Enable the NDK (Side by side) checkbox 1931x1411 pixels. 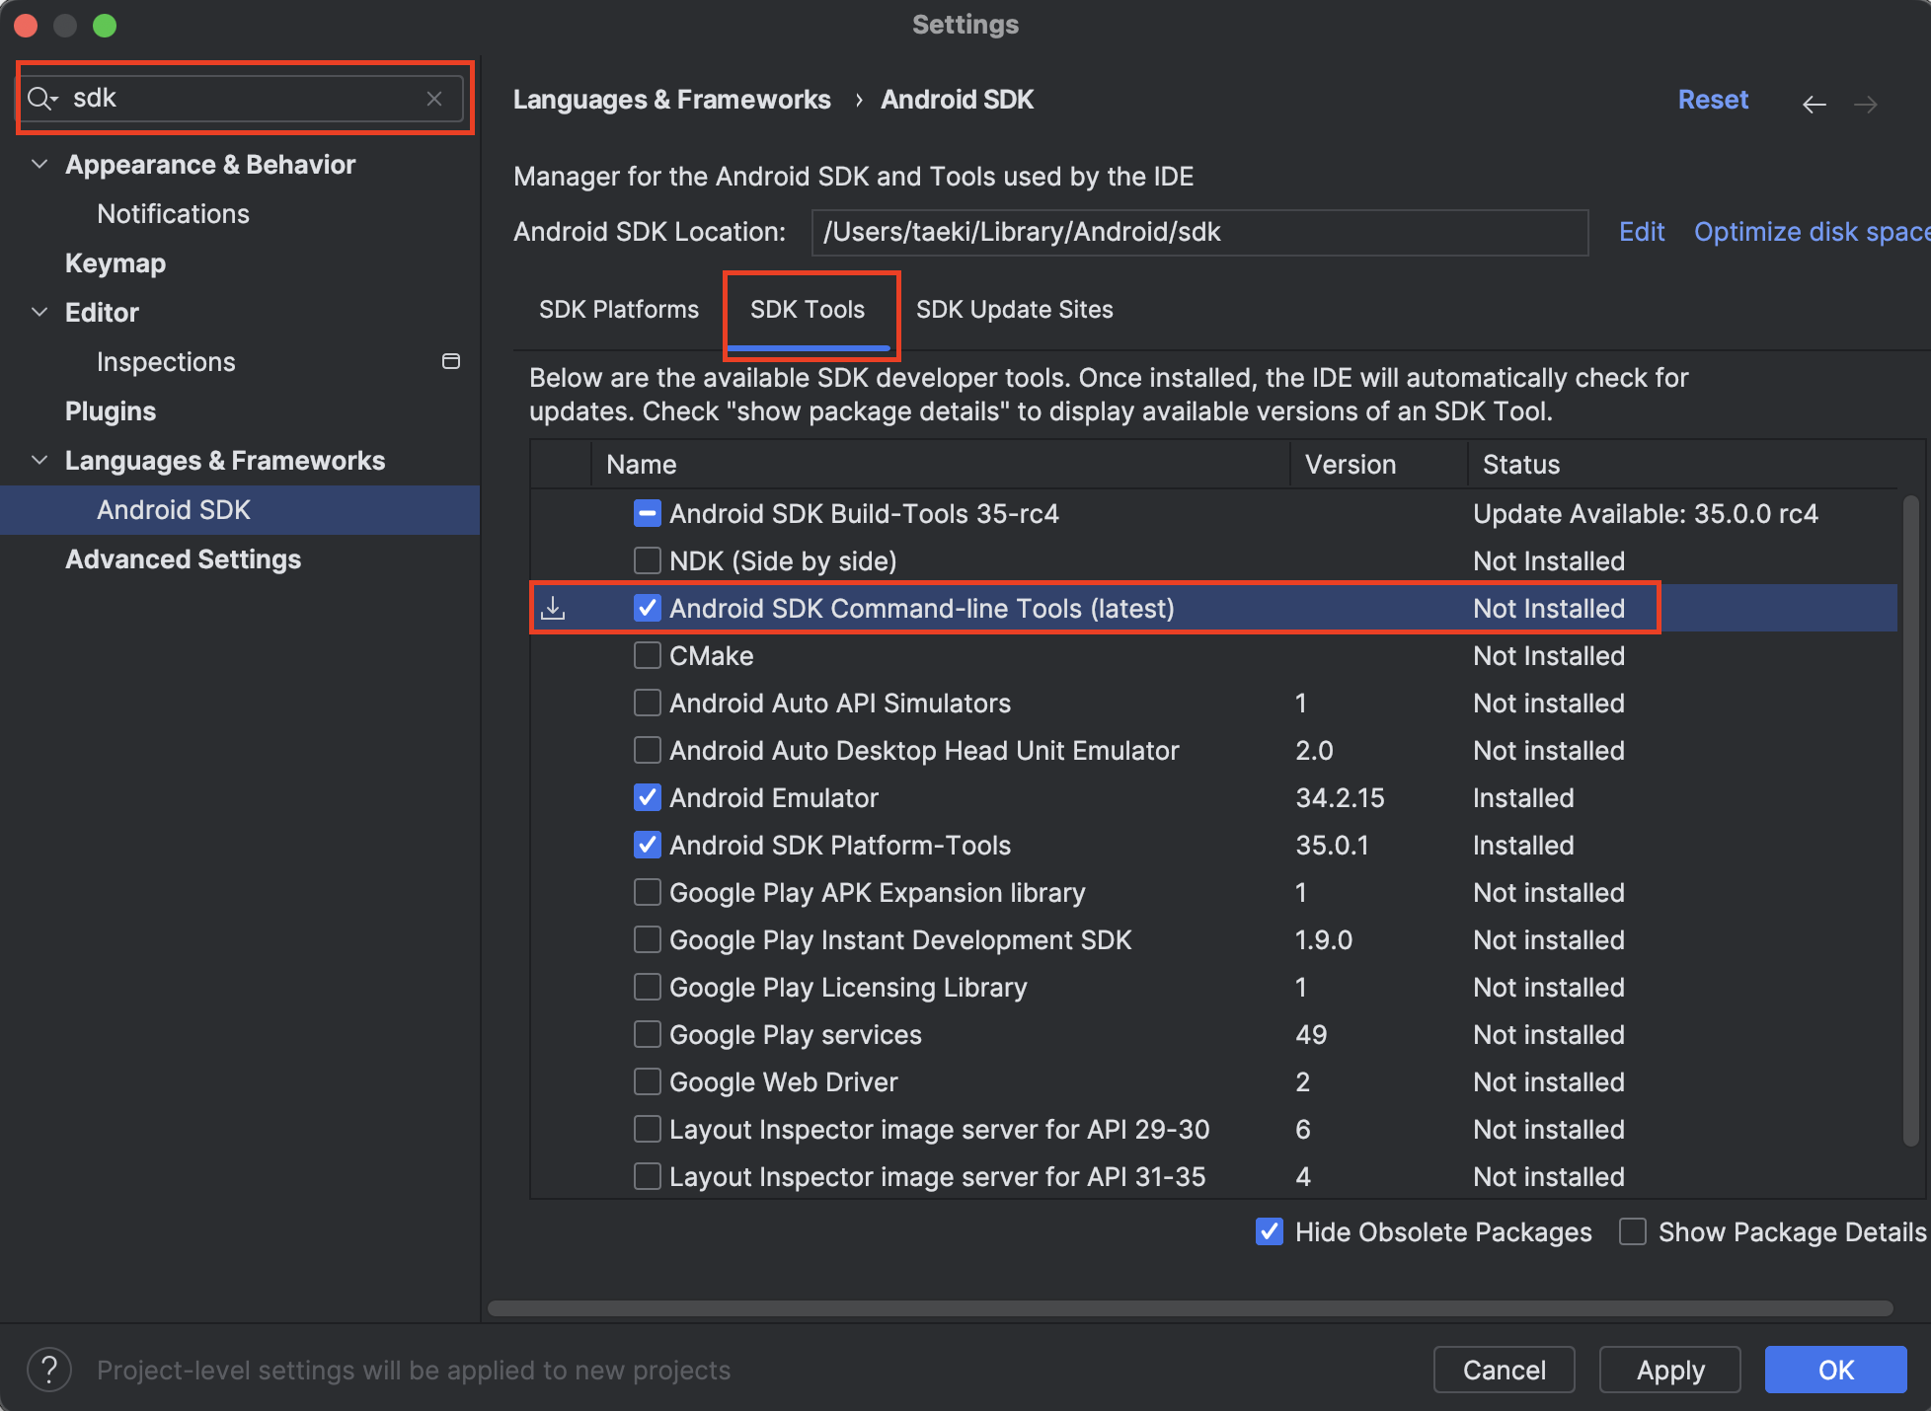pyautogui.click(x=647, y=560)
